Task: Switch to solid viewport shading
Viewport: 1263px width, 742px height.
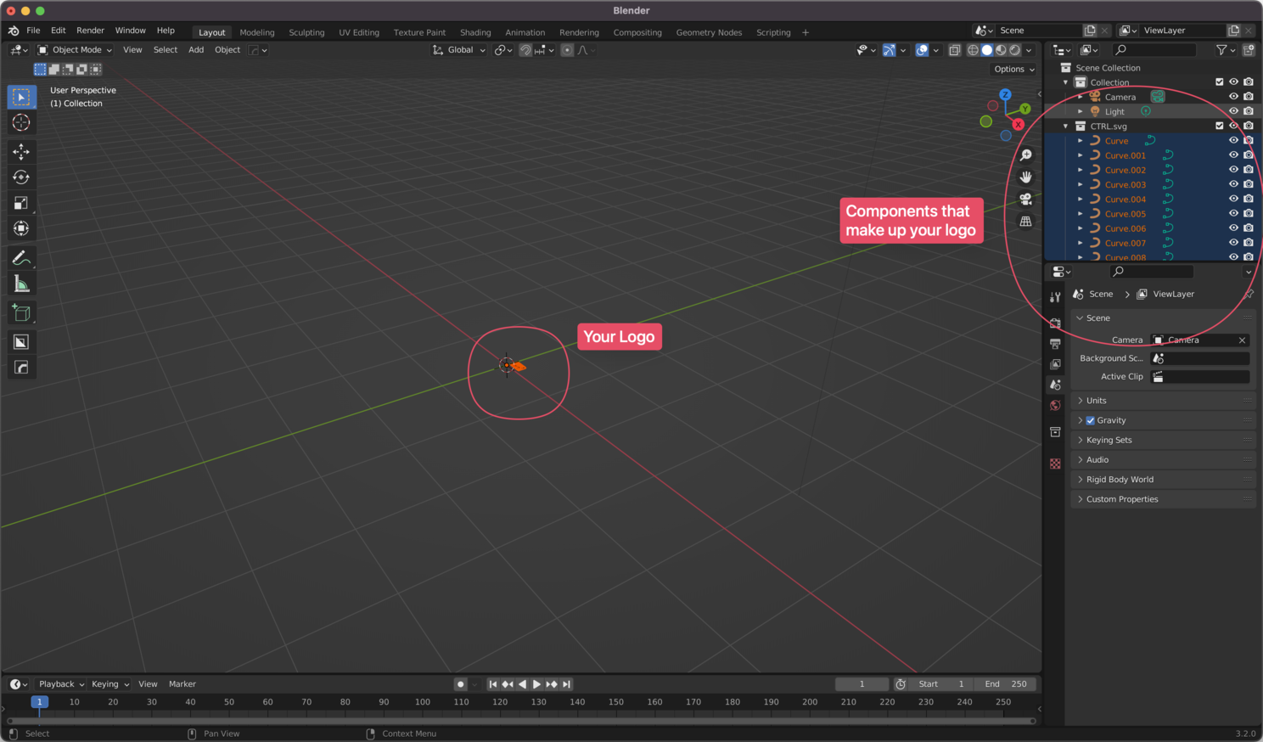Action: point(987,50)
